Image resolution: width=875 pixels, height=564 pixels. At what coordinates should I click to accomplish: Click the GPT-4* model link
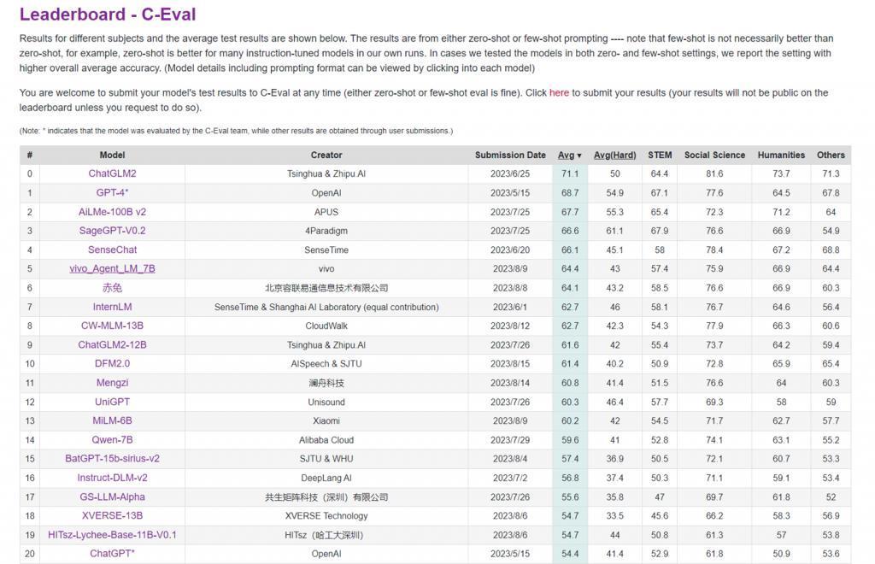pyautogui.click(x=112, y=193)
